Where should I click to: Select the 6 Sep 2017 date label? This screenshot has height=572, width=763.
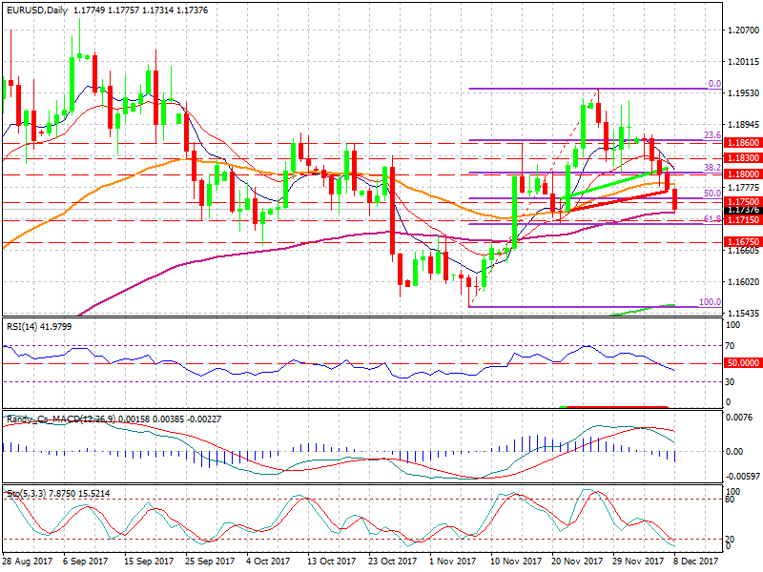click(85, 561)
